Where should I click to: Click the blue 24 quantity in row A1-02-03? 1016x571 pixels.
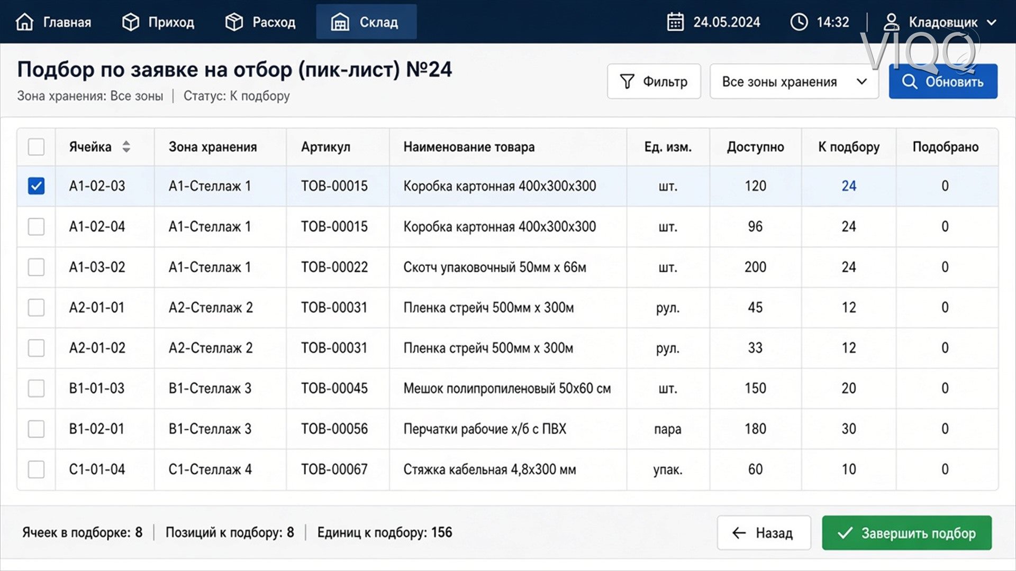[849, 186]
